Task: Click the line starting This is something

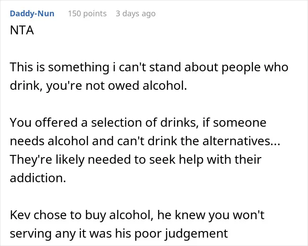Action: 149,67
